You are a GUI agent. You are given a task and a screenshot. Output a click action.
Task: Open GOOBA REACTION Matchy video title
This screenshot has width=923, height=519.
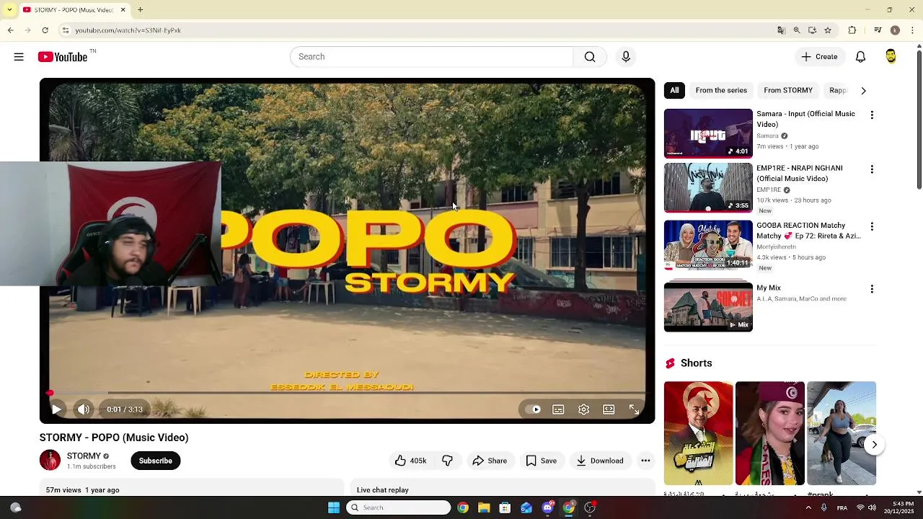[x=808, y=231]
